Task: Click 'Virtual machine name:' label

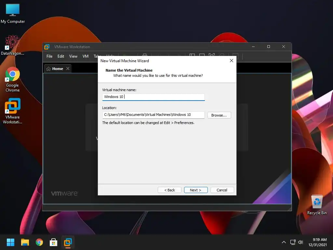Action: tap(119, 90)
